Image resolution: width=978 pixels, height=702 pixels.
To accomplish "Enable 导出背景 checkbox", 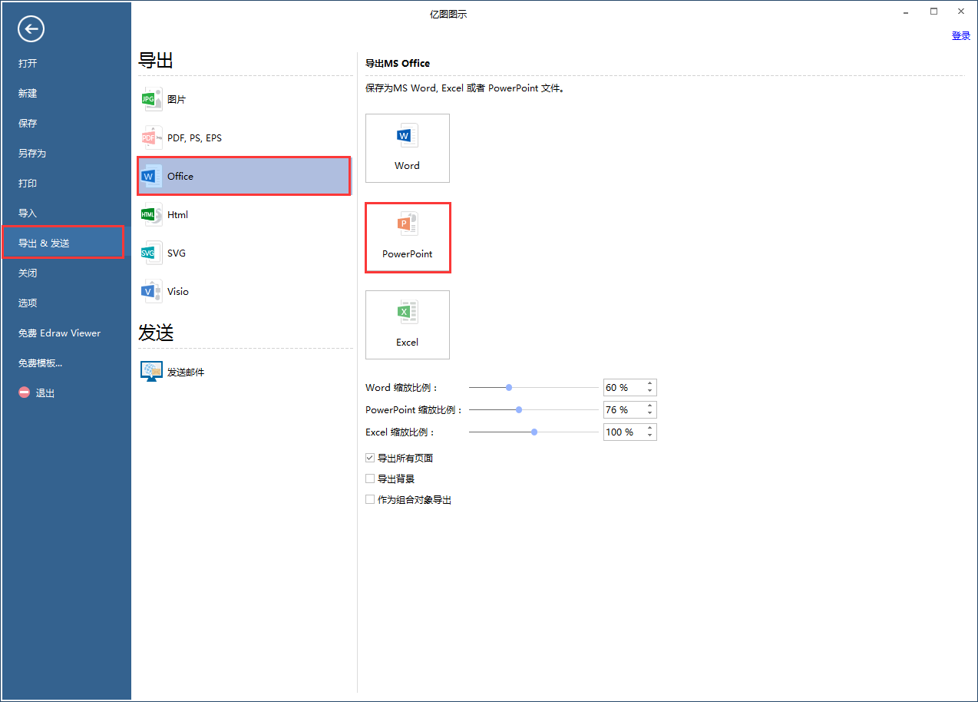I will point(370,478).
